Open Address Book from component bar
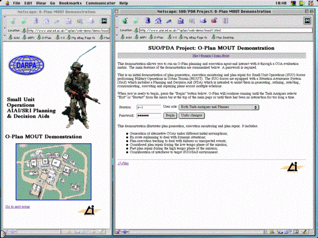The width and height of the screenshot is (318, 238). (296, 232)
